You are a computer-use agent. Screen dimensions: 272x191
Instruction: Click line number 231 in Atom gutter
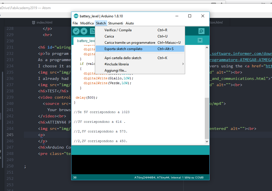point(10,47)
